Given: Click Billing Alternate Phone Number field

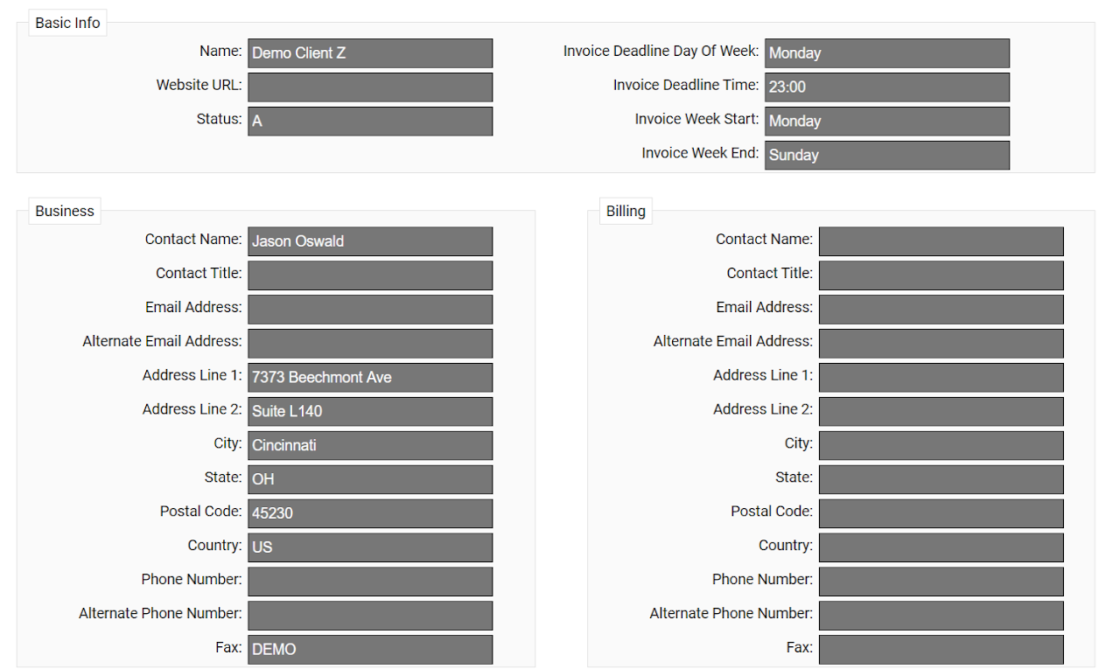Looking at the screenshot, I should 941,616.
